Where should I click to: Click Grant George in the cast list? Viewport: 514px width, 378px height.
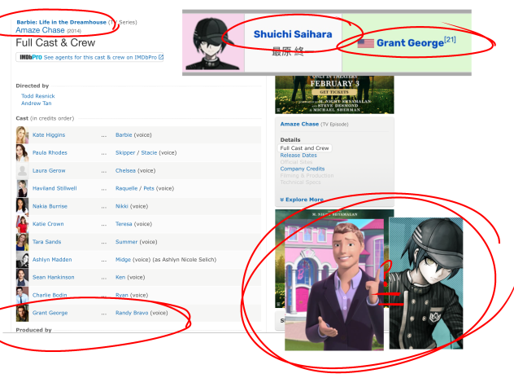(50, 313)
